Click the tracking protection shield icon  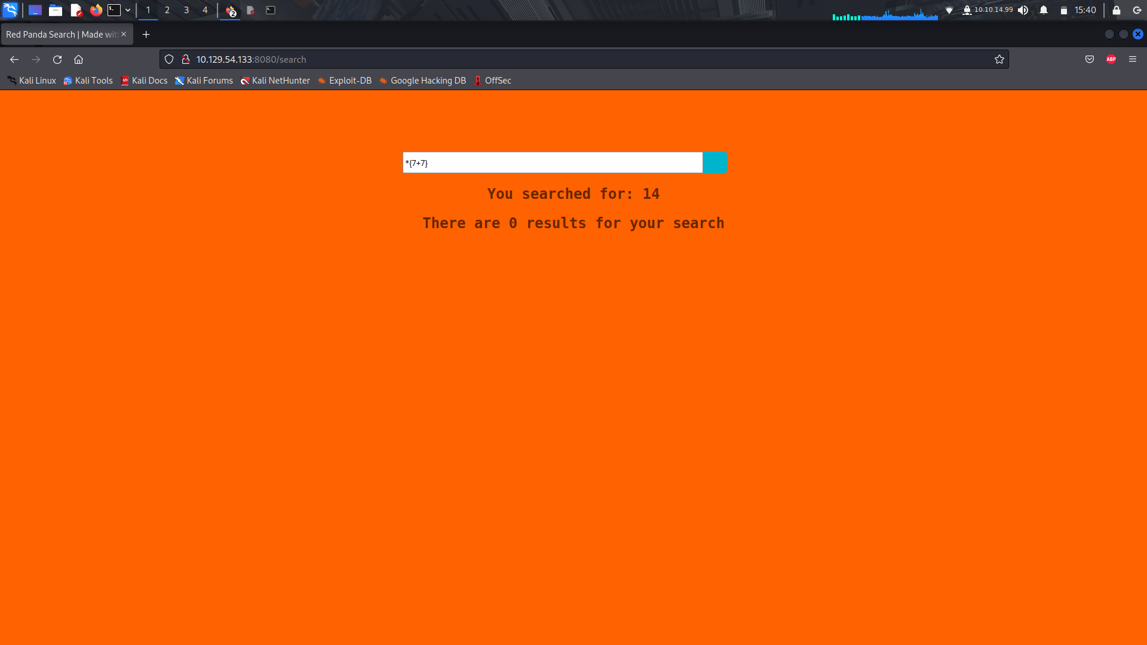tap(169, 59)
